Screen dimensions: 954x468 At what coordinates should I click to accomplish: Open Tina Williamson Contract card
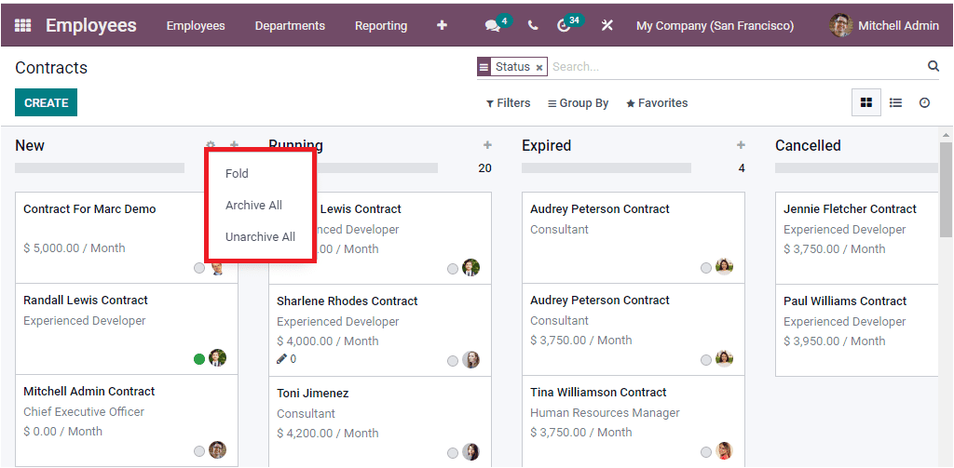point(634,421)
